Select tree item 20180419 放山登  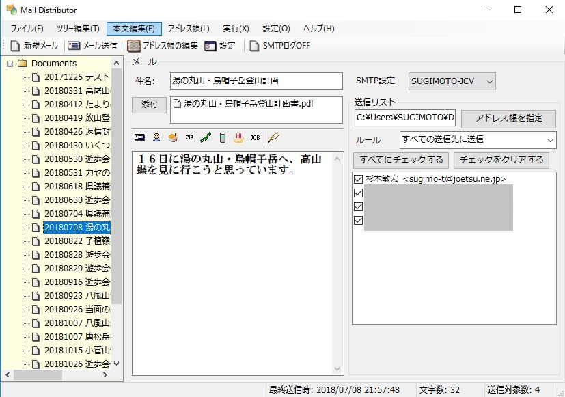pyautogui.click(x=77, y=118)
